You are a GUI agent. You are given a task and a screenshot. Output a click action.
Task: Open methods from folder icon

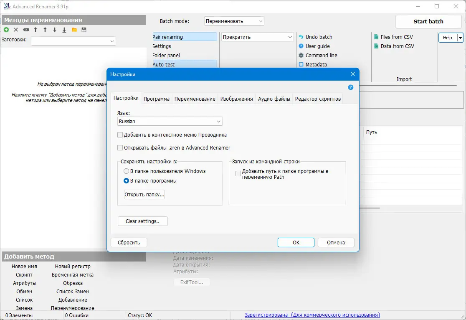coord(74,30)
